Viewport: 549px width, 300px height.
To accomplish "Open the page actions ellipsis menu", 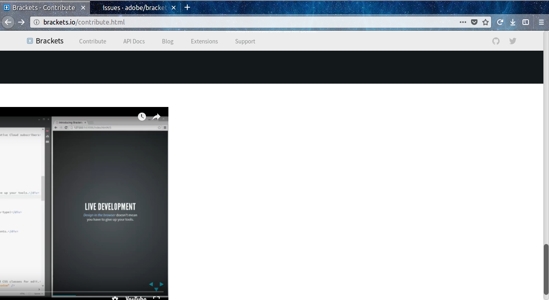I will (463, 22).
